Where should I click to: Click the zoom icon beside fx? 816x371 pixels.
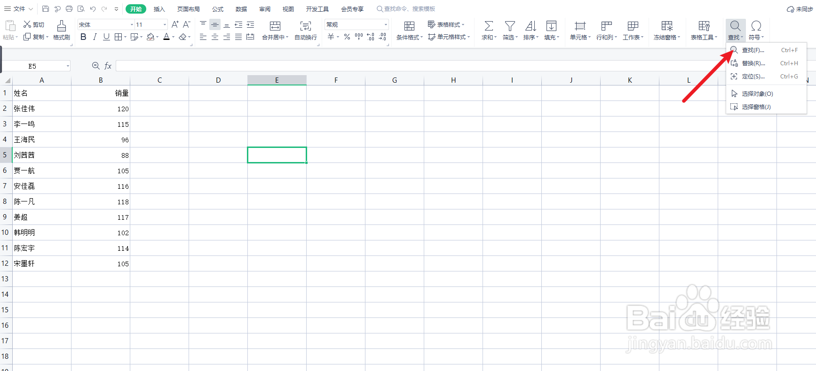coord(96,66)
